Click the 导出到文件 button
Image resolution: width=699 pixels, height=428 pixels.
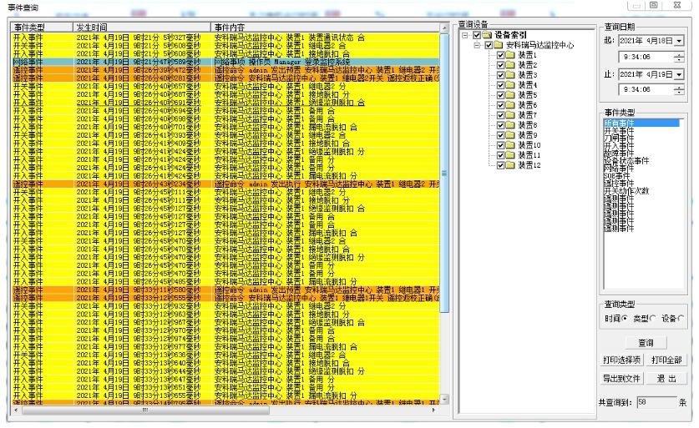point(621,379)
